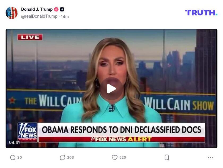Go home via the TRUTH logo
Image resolution: width=223 pixels, height=168 pixels.
pyautogui.click(x=201, y=12)
